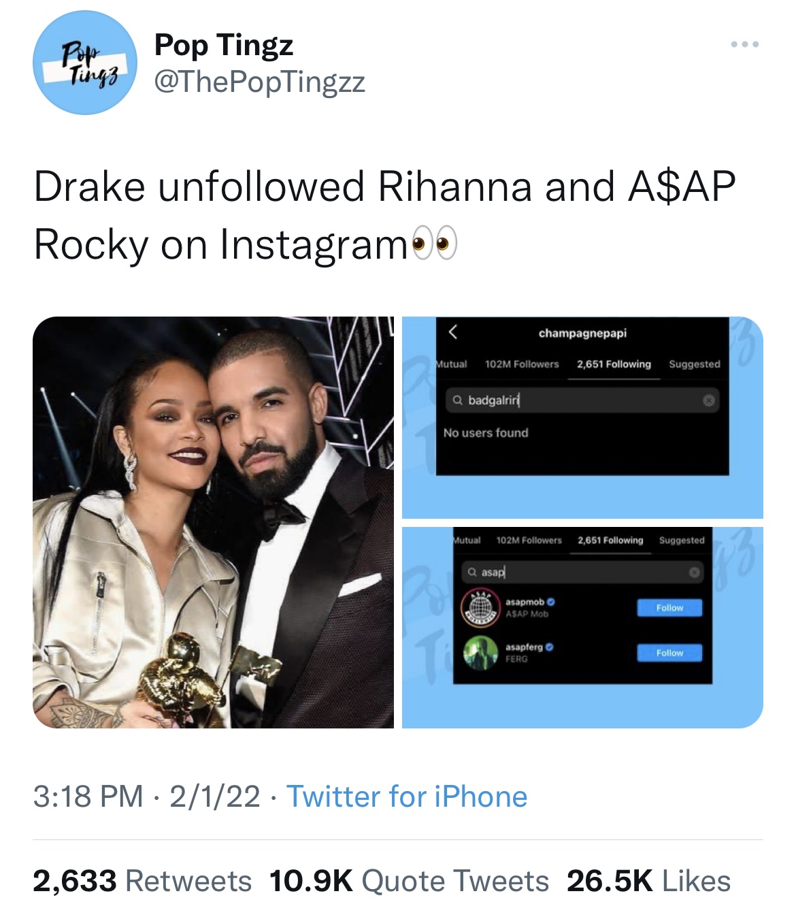This screenshot has width=796, height=900.
Task: Follow the asapmob account
Action: click(x=669, y=607)
